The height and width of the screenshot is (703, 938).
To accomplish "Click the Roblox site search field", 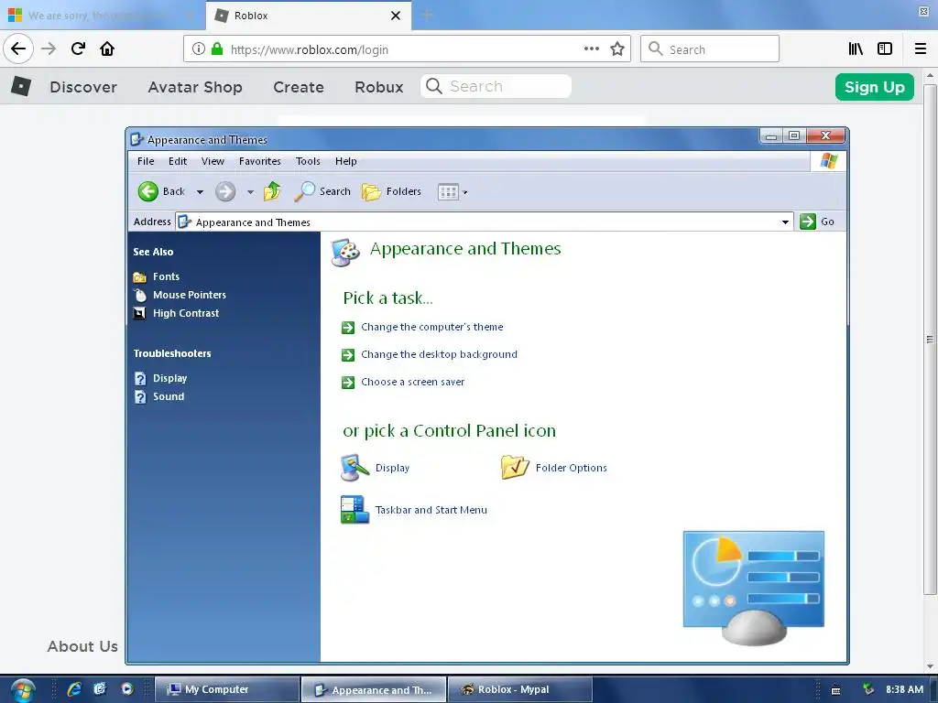I will (496, 86).
